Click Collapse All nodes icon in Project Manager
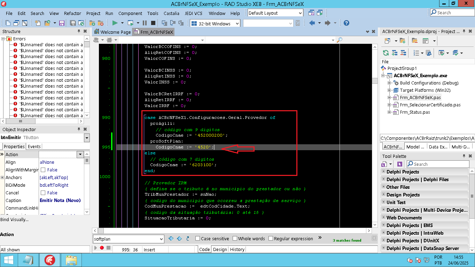475x267 pixels. coord(403,53)
